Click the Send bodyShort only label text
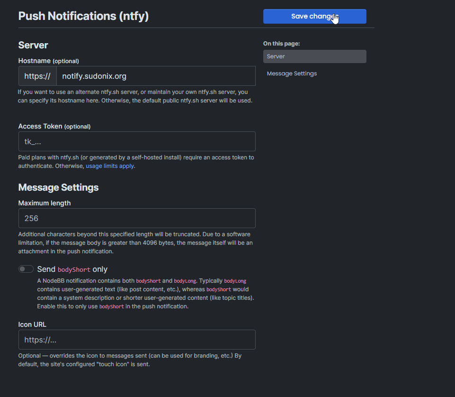This screenshot has height=397, width=455. (x=72, y=269)
